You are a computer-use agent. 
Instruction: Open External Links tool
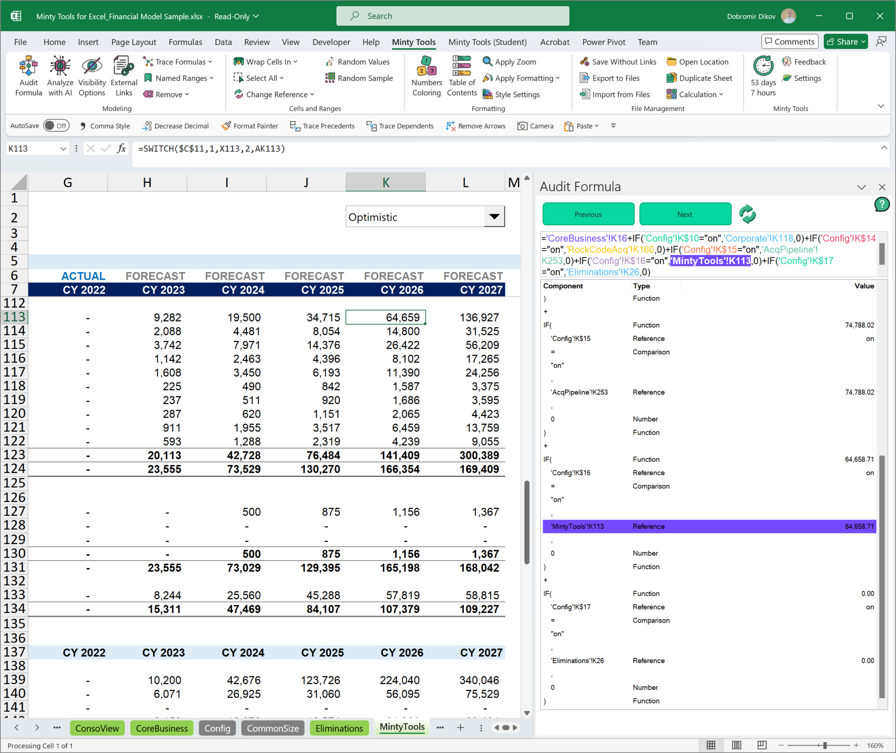124,76
